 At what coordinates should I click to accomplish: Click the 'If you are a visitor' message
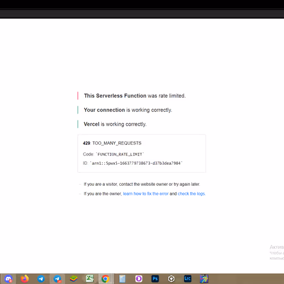click(x=142, y=184)
